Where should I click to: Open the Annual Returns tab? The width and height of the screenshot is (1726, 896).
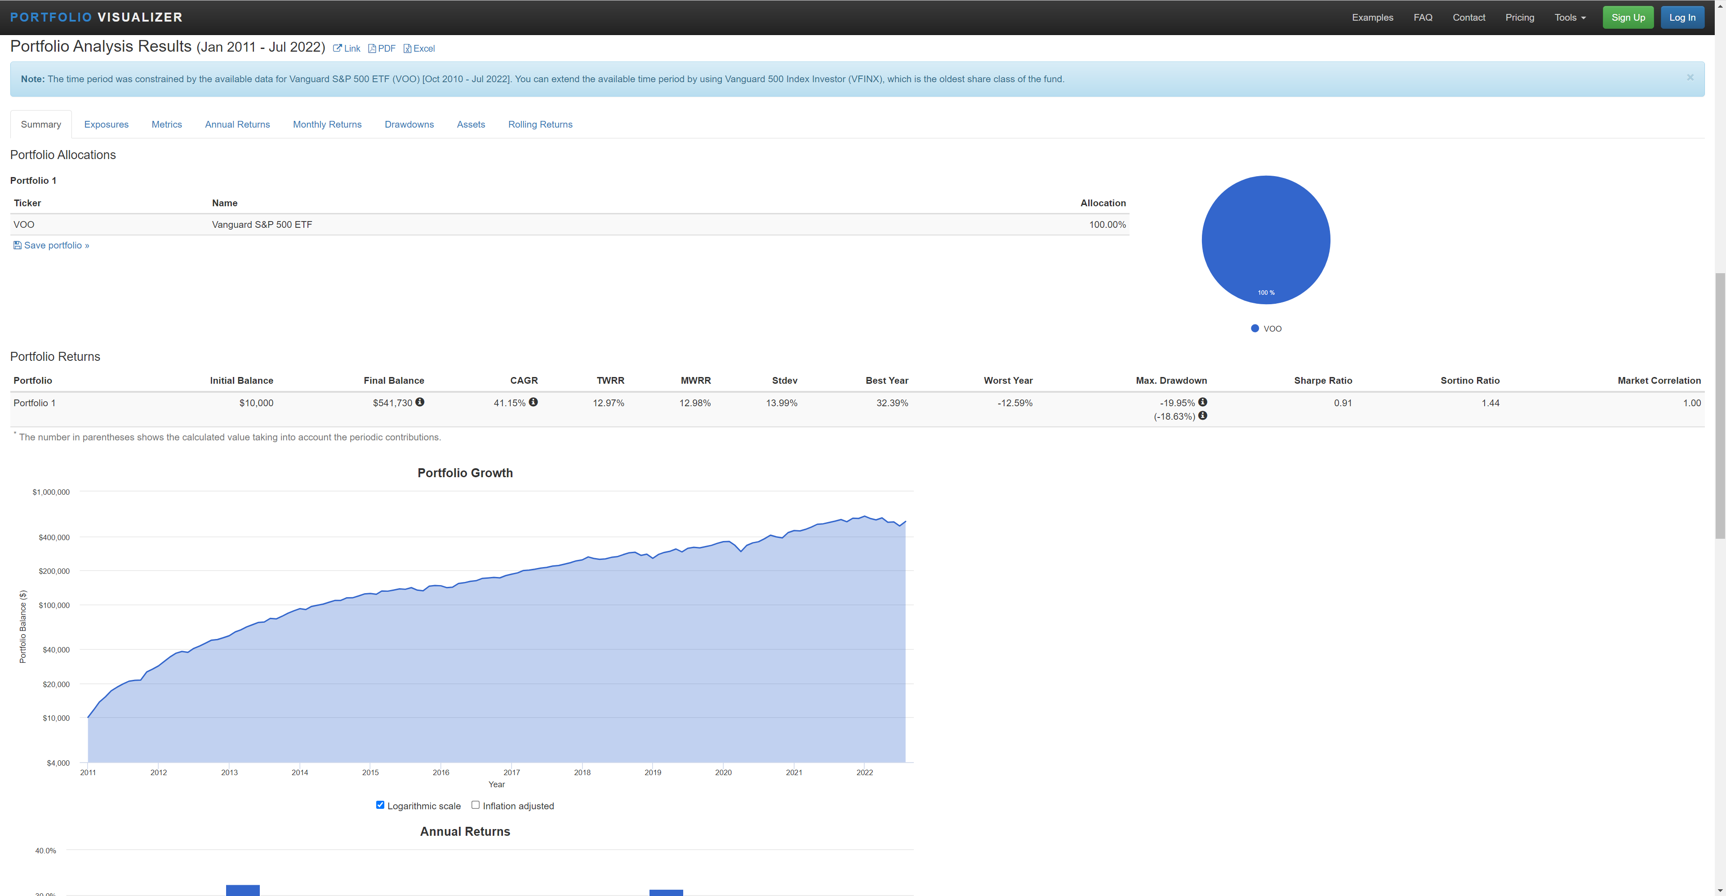tap(237, 124)
